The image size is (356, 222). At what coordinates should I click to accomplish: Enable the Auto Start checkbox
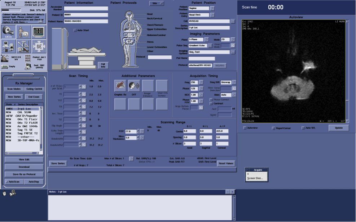[x=75, y=30]
